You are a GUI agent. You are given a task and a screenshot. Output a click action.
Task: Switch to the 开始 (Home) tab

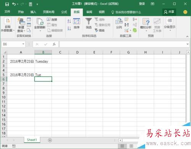pos(21,12)
